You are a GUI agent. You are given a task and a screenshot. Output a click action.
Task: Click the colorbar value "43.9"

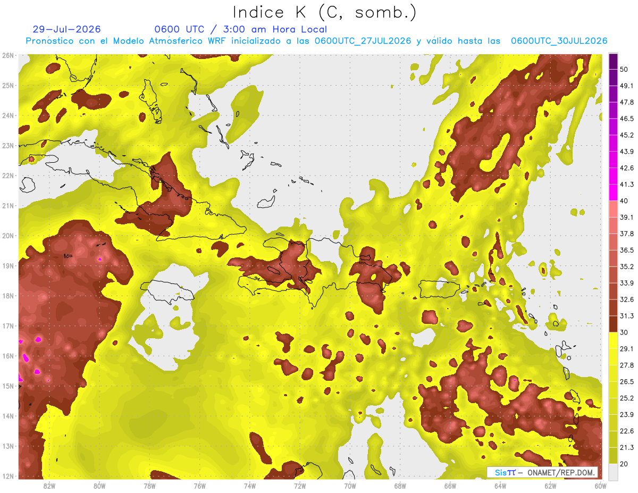627,152
